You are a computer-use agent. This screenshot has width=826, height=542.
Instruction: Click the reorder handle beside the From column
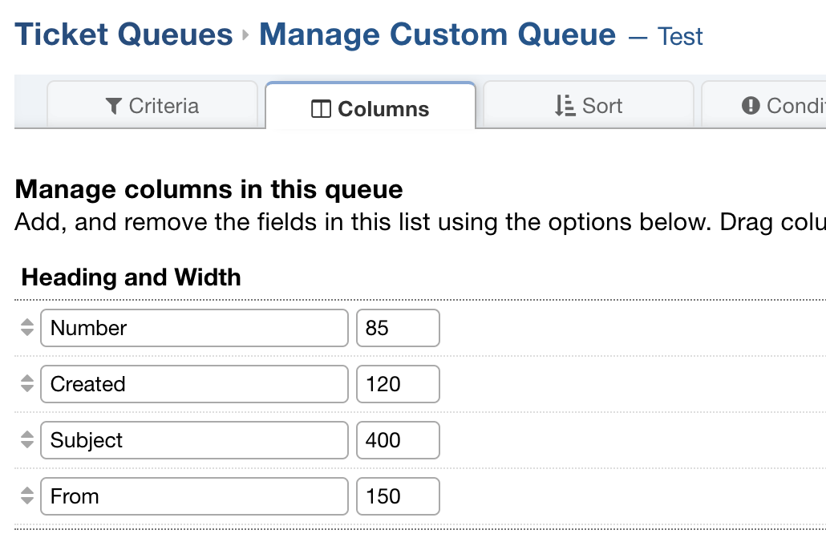pyautogui.click(x=27, y=496)
